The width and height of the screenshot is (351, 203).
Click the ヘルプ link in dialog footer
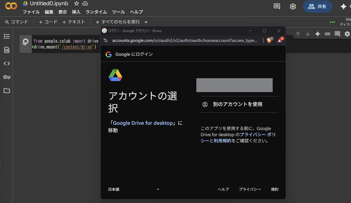(x=223, y=189)
